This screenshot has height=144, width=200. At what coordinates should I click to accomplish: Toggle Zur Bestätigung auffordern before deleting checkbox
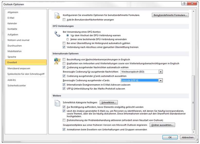click(64, 107)
